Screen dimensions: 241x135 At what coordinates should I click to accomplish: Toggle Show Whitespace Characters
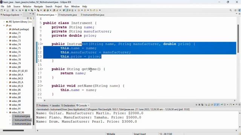(x=75, y=10)
